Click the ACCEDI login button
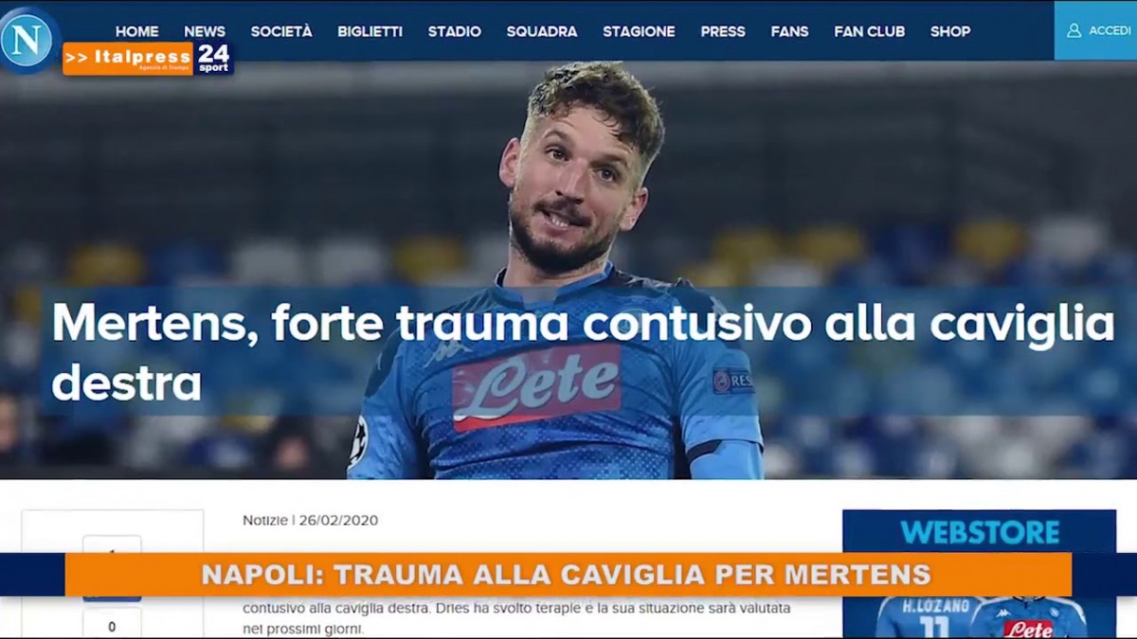 point(1096,30)
